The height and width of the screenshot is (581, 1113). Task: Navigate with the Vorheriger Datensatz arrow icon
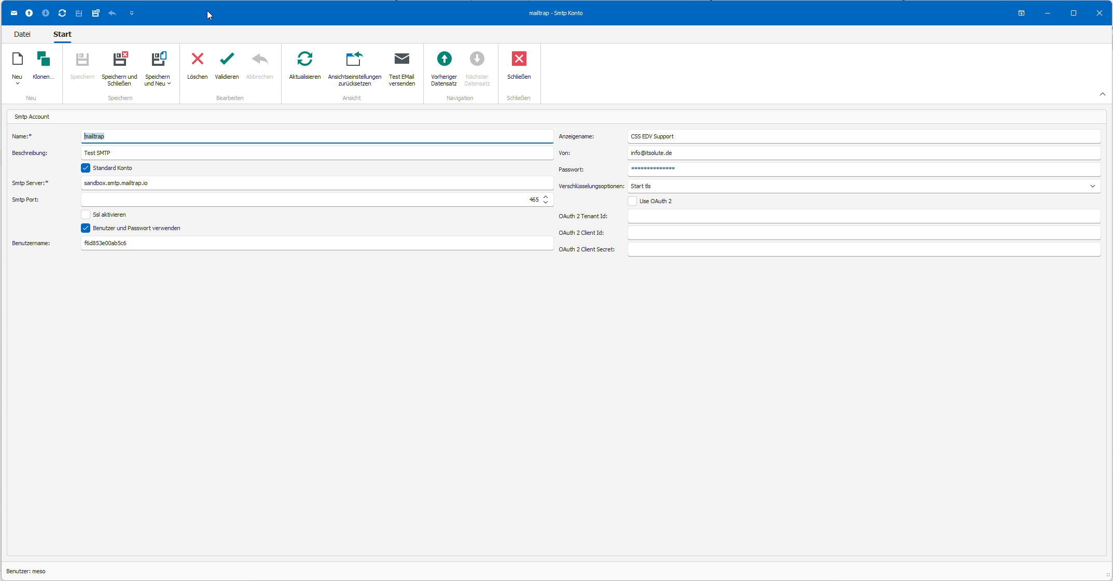tap(443, 59)
